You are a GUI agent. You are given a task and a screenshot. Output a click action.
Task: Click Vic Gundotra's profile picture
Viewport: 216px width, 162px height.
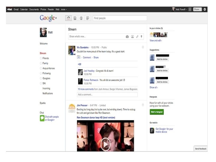(x=72, y=50)
